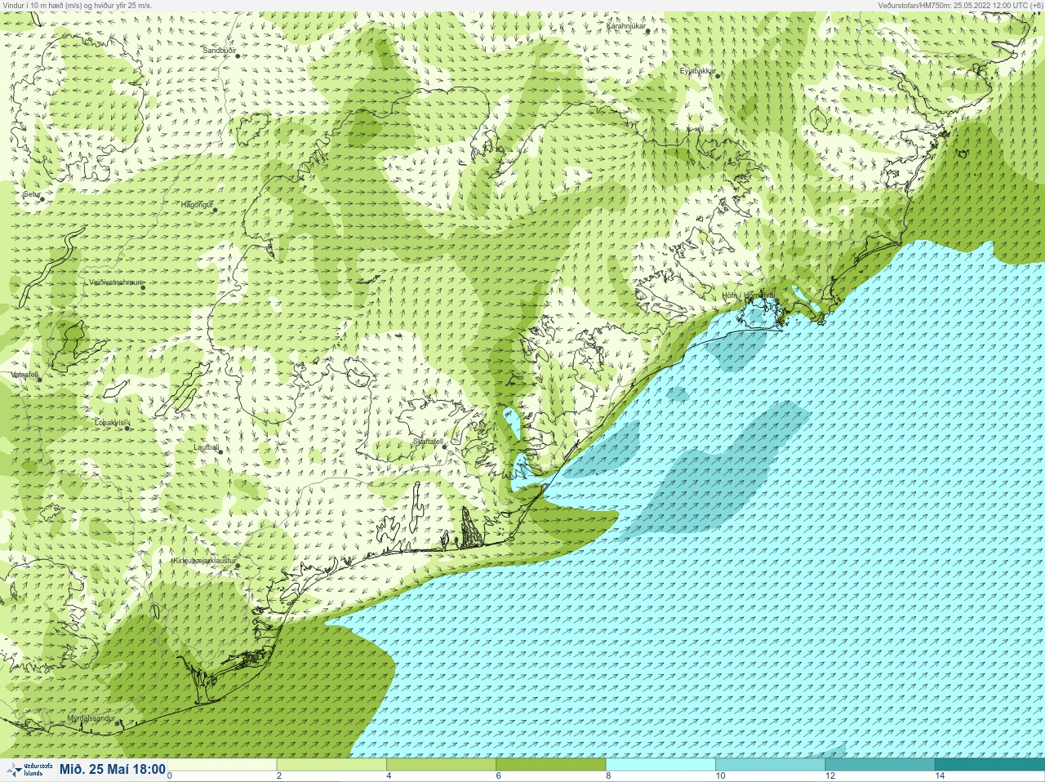This screenshot has width=1045, height=782.
Task: Click the Vatnsfell station label
Action: [x=24, y=375]
